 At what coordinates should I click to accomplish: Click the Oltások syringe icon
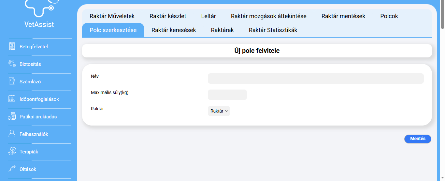12,169
